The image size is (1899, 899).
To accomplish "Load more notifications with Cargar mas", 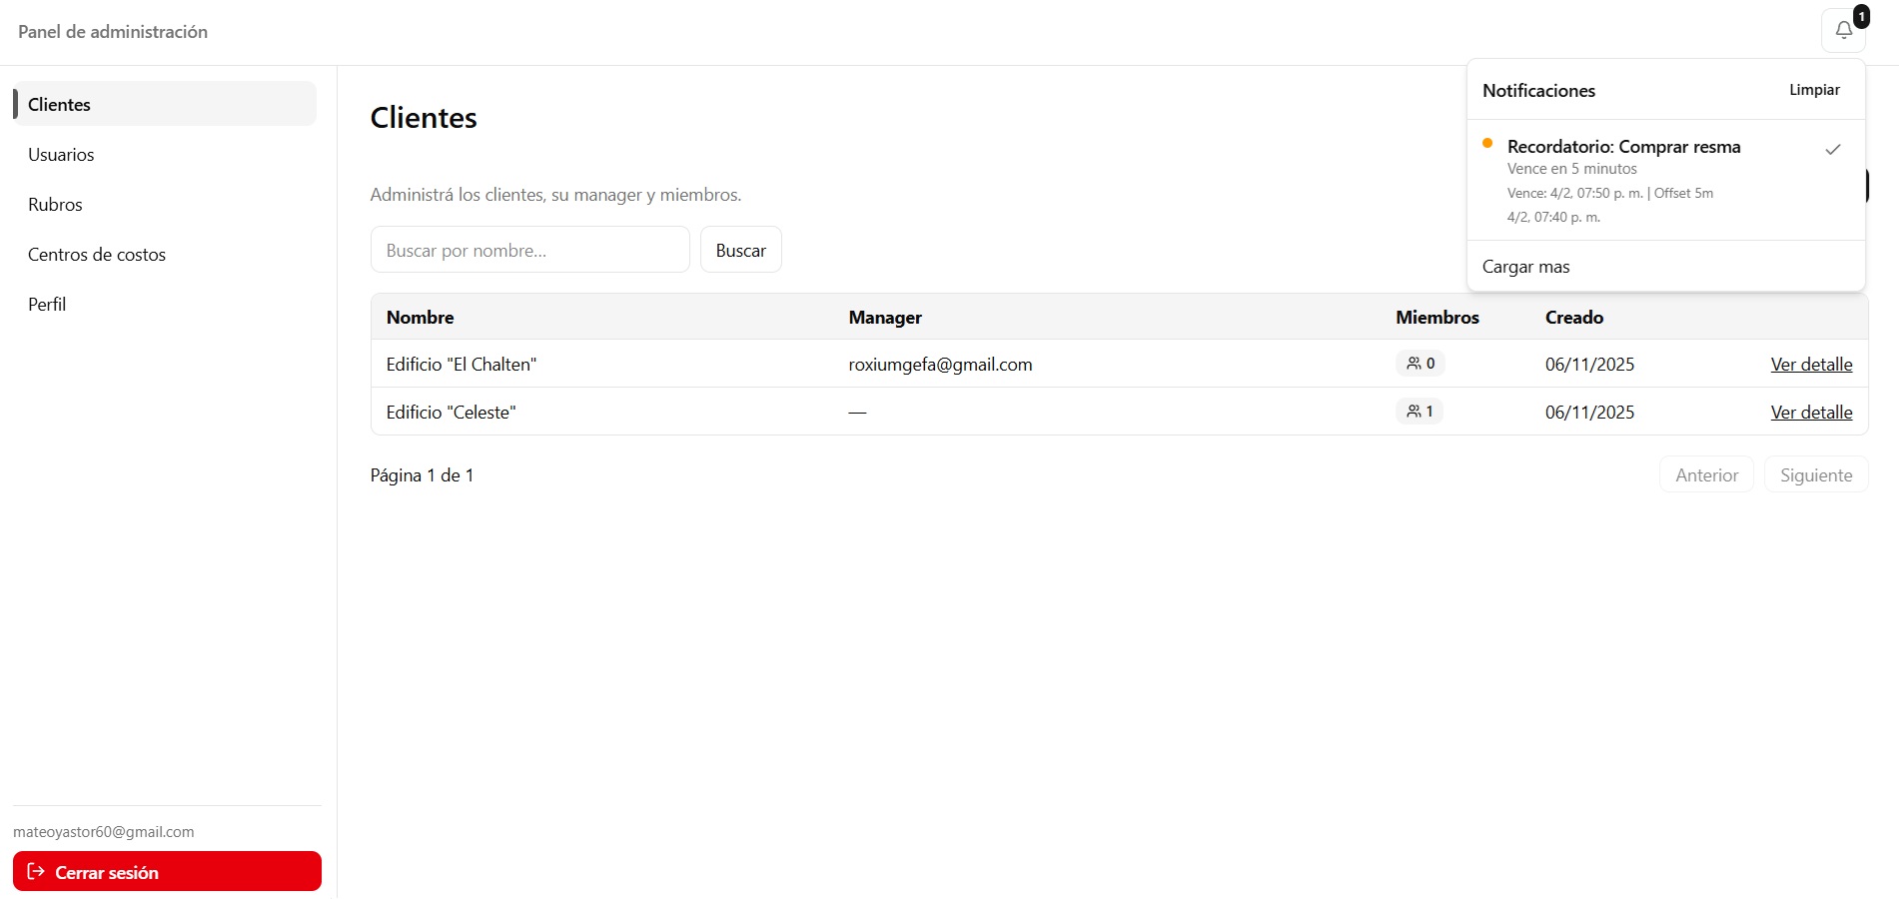I will point(1525,267).
